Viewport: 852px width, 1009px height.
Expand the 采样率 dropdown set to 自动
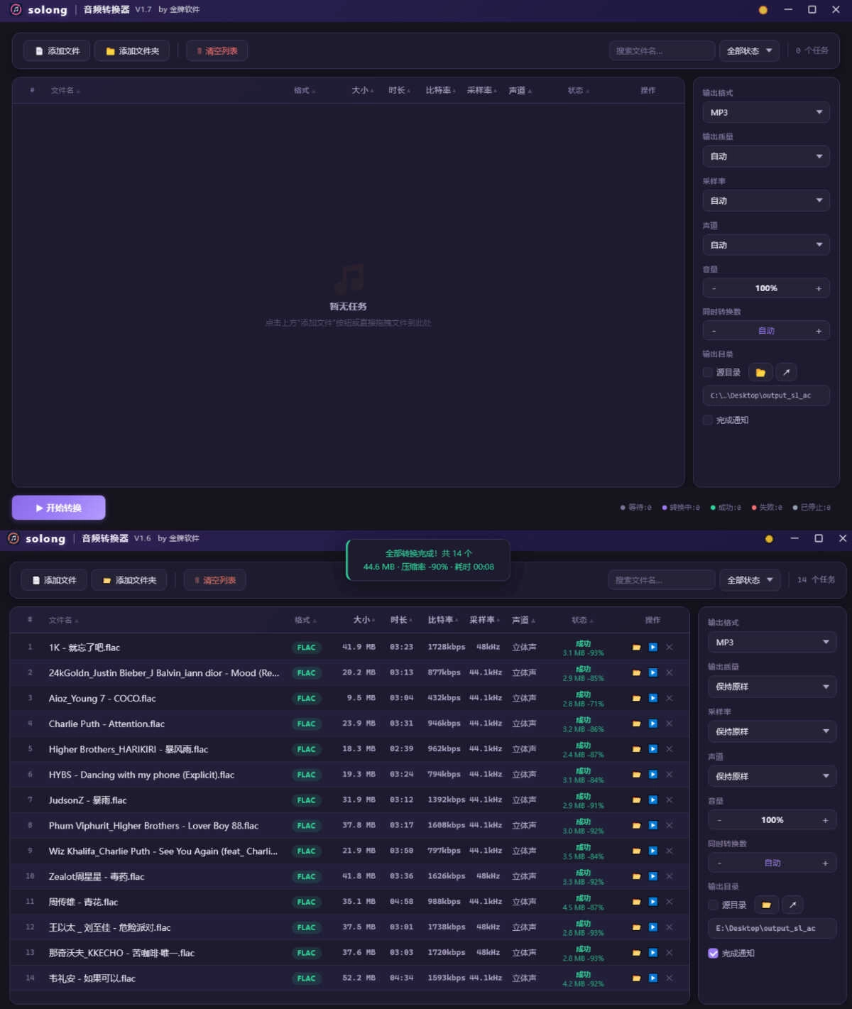point(765,201)
